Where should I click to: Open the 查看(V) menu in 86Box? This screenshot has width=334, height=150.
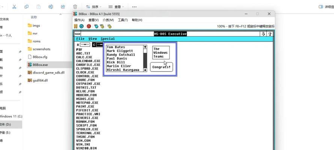94,20
